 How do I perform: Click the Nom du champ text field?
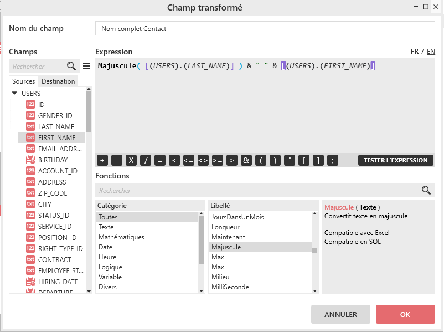click(x=265, y=28)
